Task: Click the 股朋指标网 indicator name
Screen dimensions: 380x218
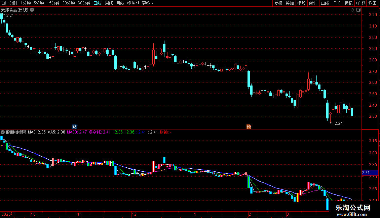Action: pos(16,132)
